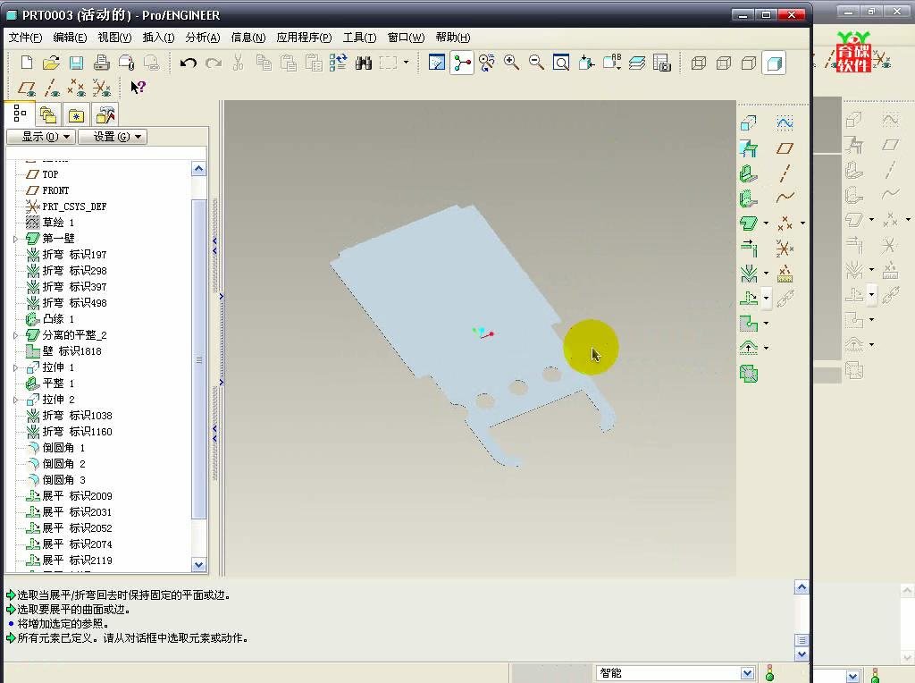
Task: Open the 分析 menu
Action: click(x=203, y=38)
